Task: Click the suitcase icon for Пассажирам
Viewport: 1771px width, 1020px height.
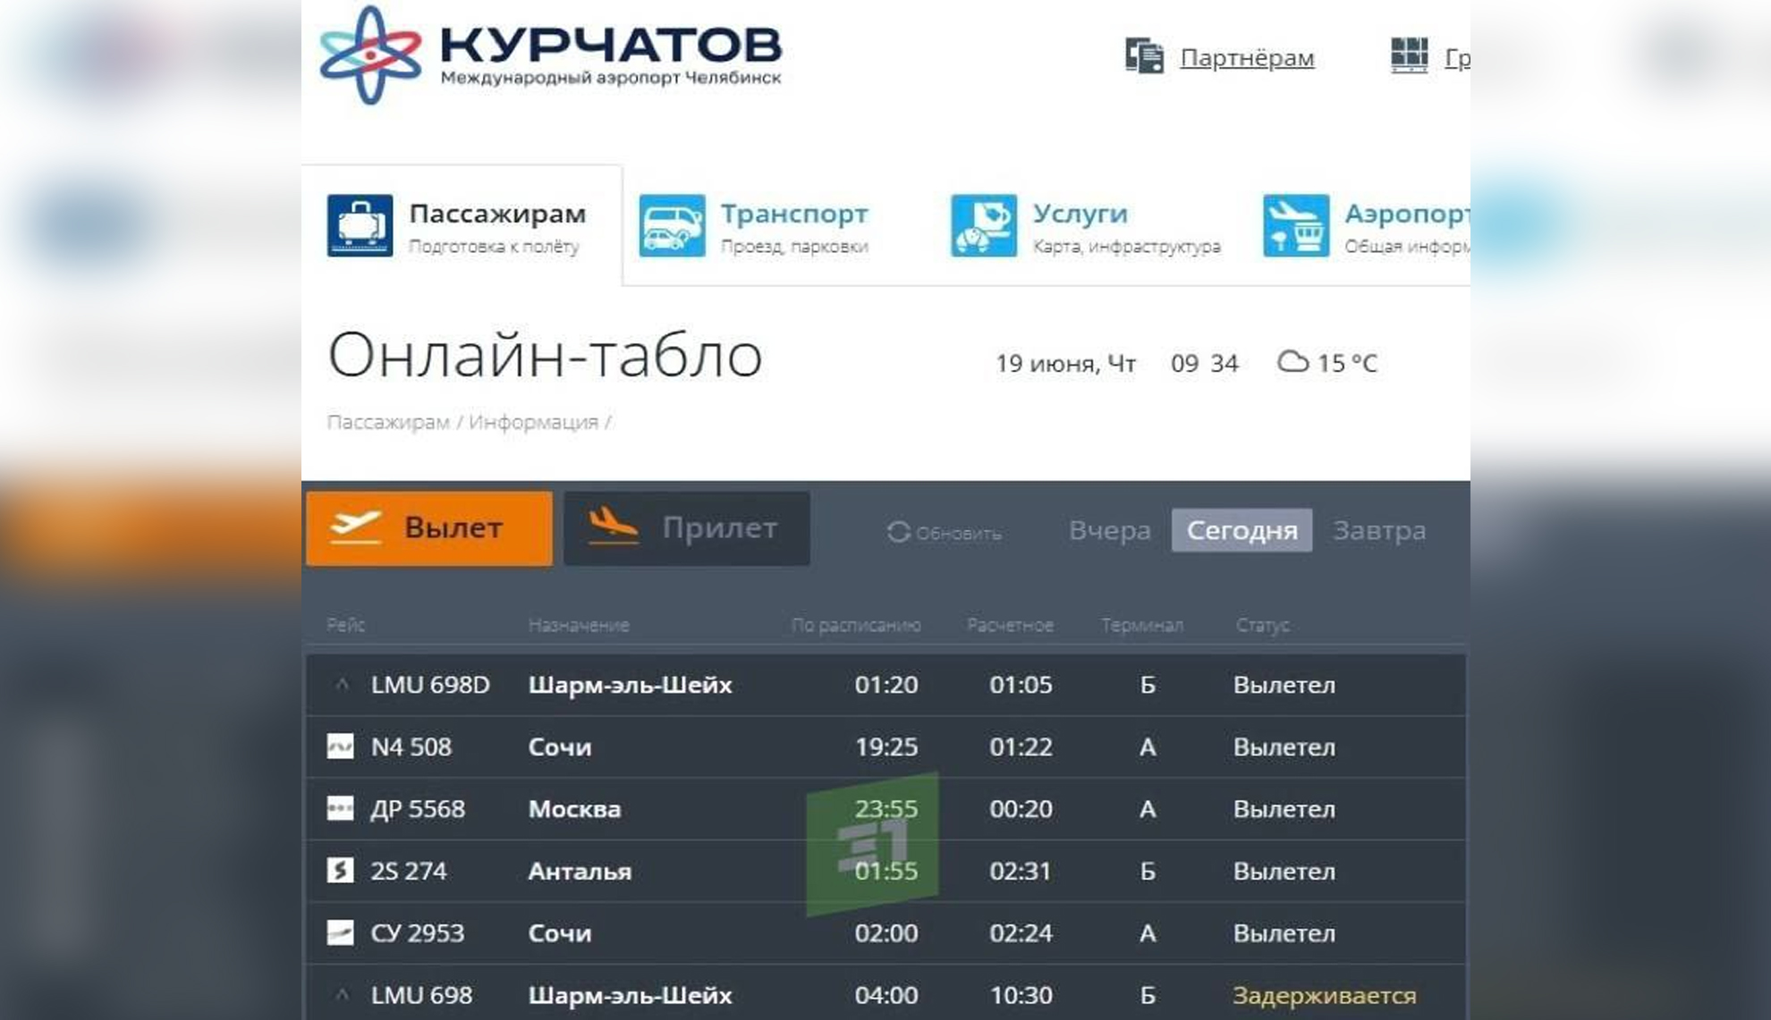Action: pos(360,225)
